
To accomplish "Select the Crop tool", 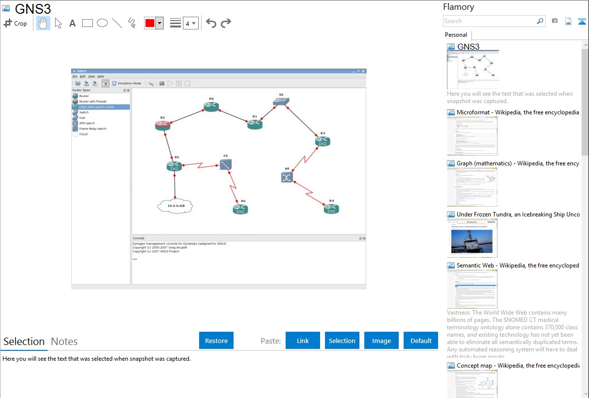I will [x=15, y=23].
